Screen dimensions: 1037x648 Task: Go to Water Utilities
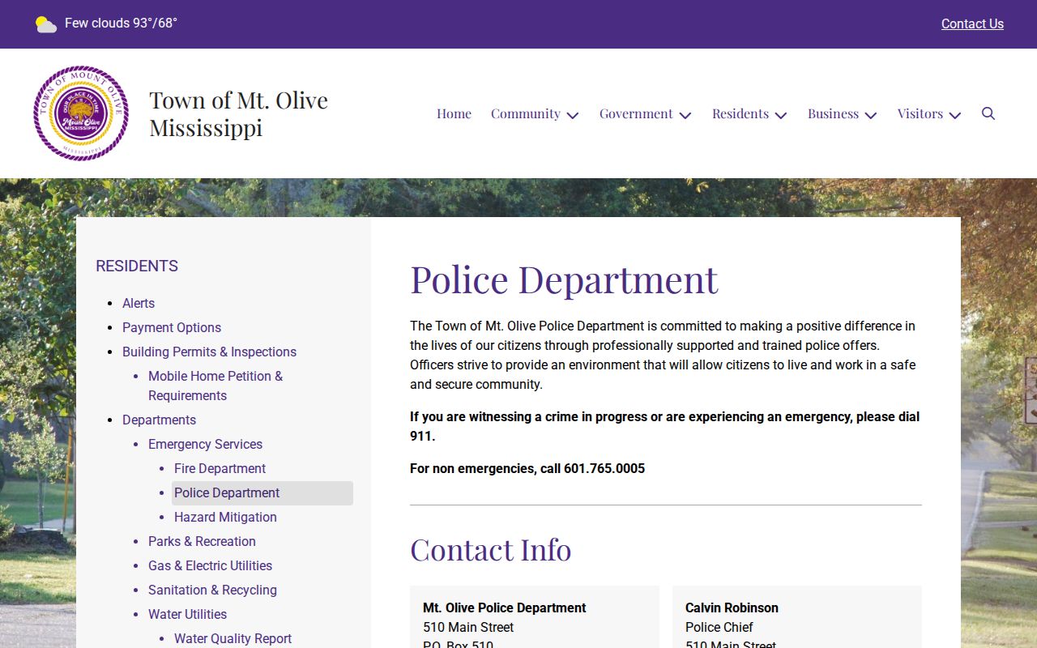click(187, 614)
